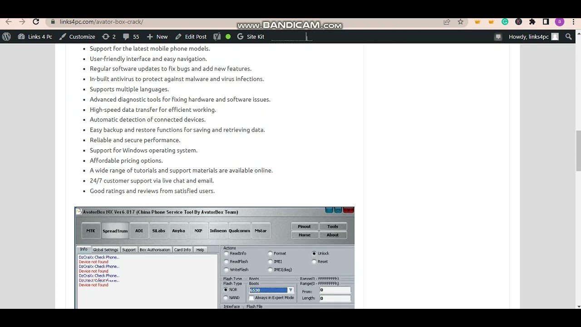The width and height of the screenshot is (581, 327).
Task: Open Customize in the admin bar
Action: coord(77,37)
